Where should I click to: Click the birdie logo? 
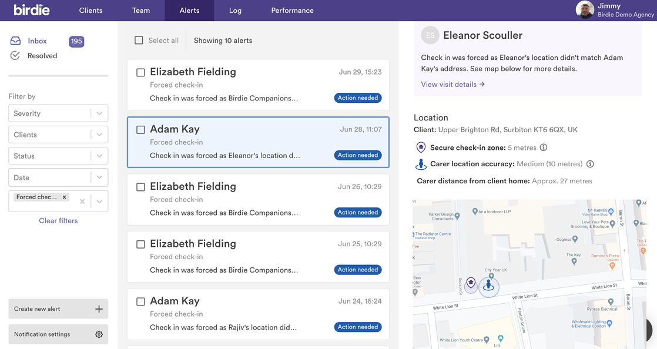click(31, 10)
